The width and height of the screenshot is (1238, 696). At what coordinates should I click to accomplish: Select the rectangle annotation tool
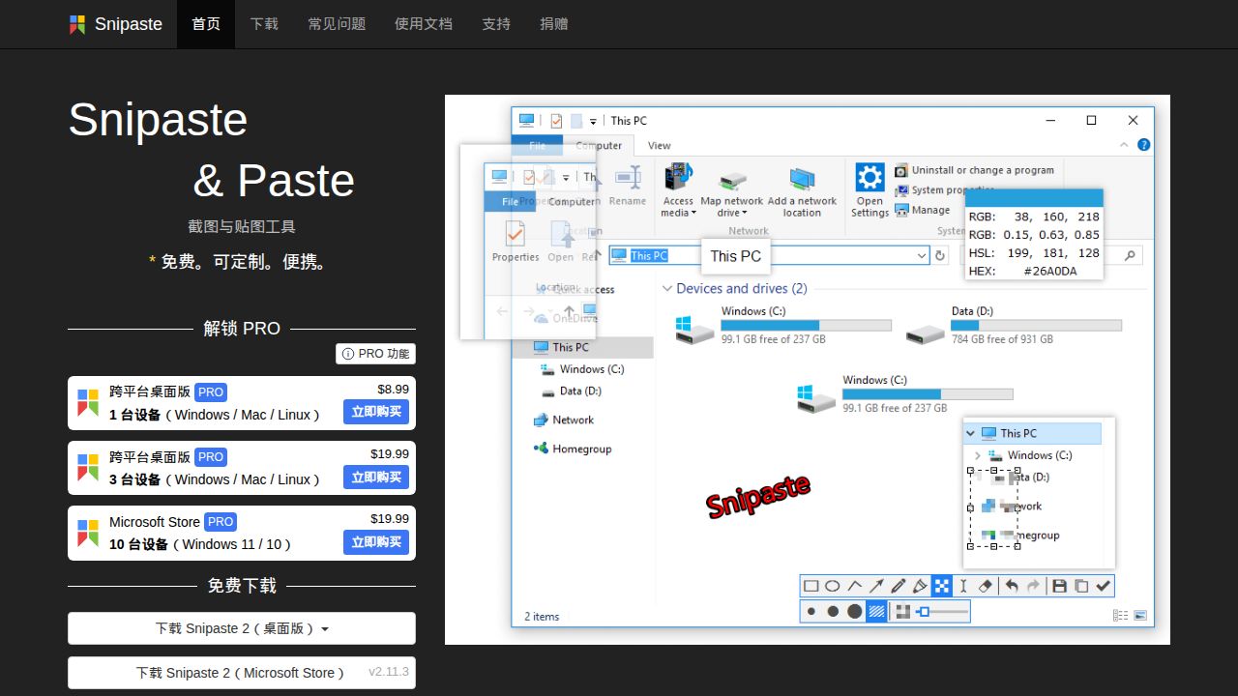pos(811,586)
